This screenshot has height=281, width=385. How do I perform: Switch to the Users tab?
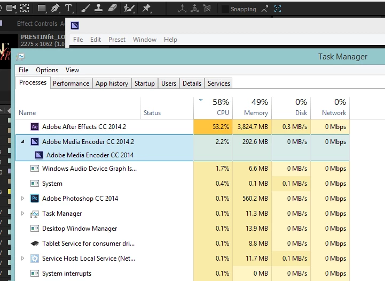169,83
